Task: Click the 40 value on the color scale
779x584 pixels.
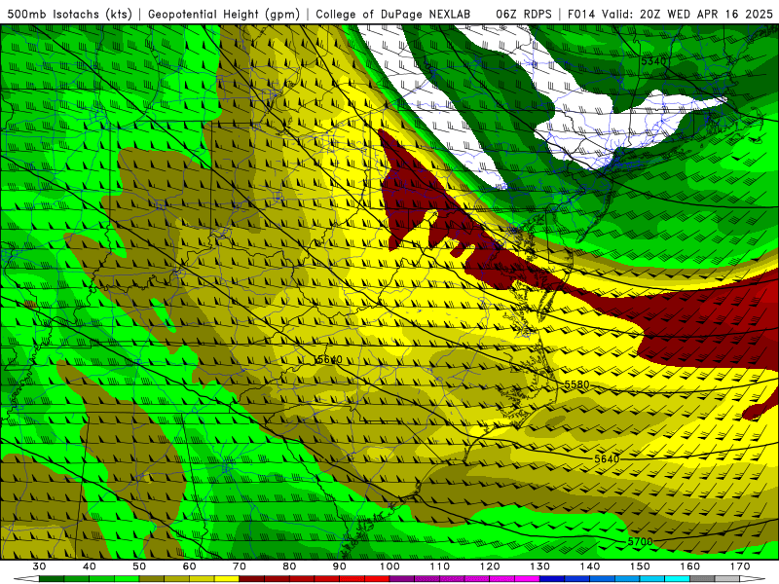Action: [89, 566]
